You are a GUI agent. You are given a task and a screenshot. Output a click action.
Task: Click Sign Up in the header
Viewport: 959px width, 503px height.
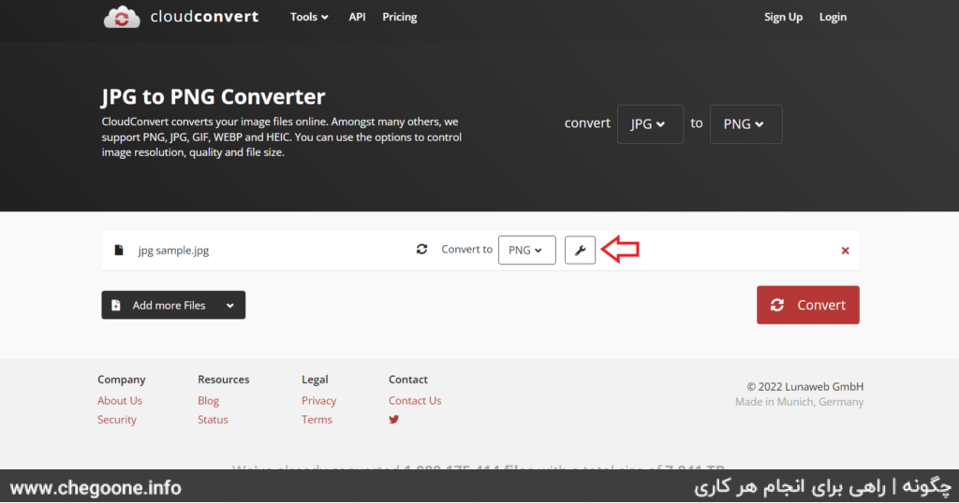(x=783, y=17)
